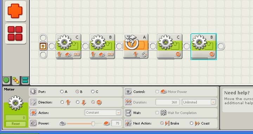Enable the Motor Power control checkbox
This screenshot has height=134, width=253.
click(157, 92)
